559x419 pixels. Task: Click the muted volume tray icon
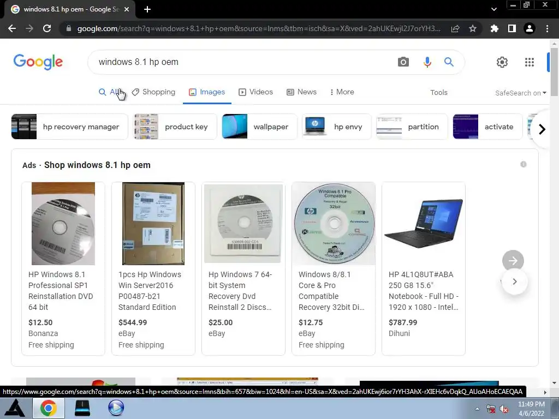pos(504,409)
